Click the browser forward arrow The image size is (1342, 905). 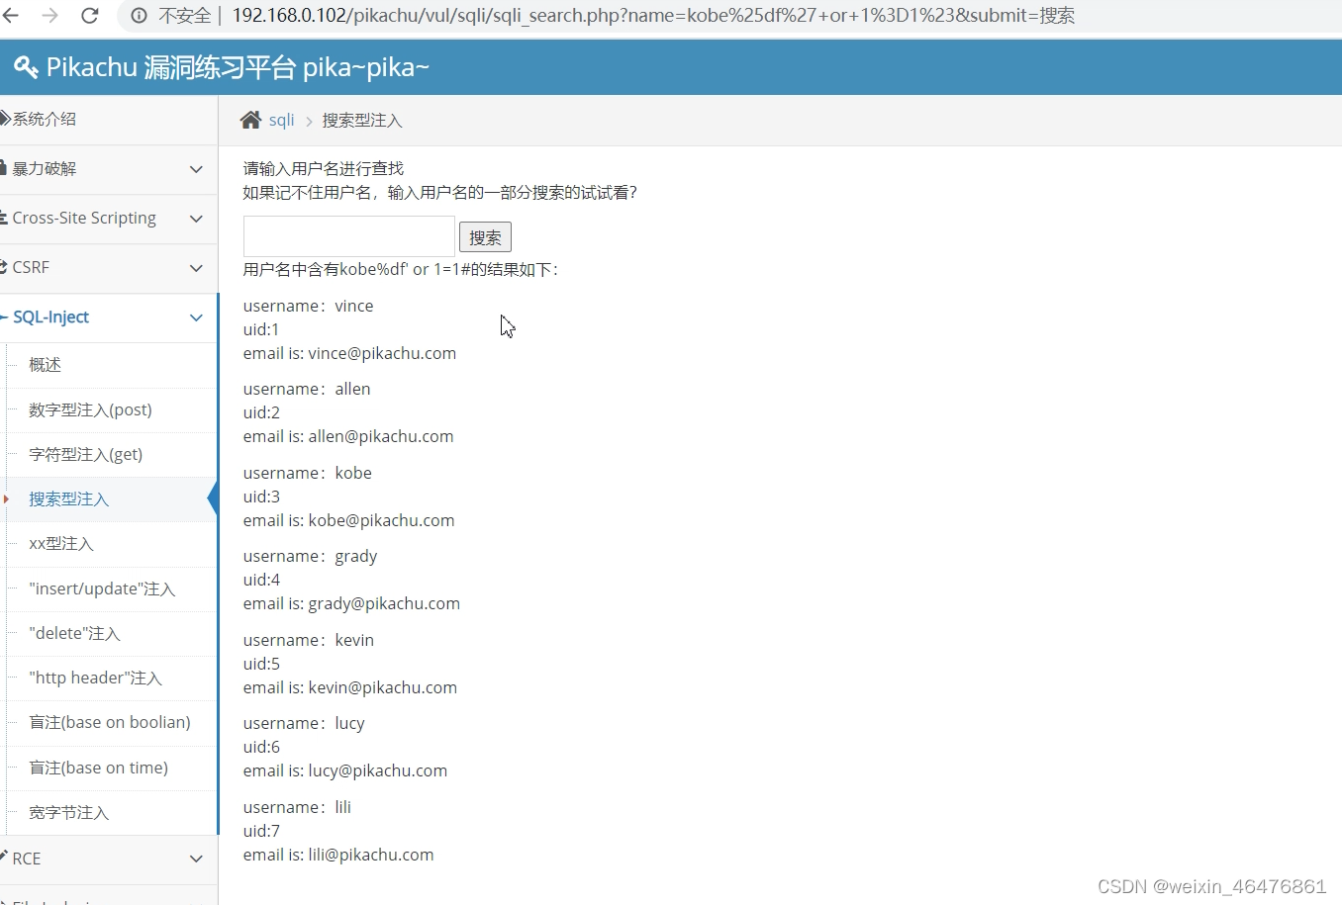point(50,16)
